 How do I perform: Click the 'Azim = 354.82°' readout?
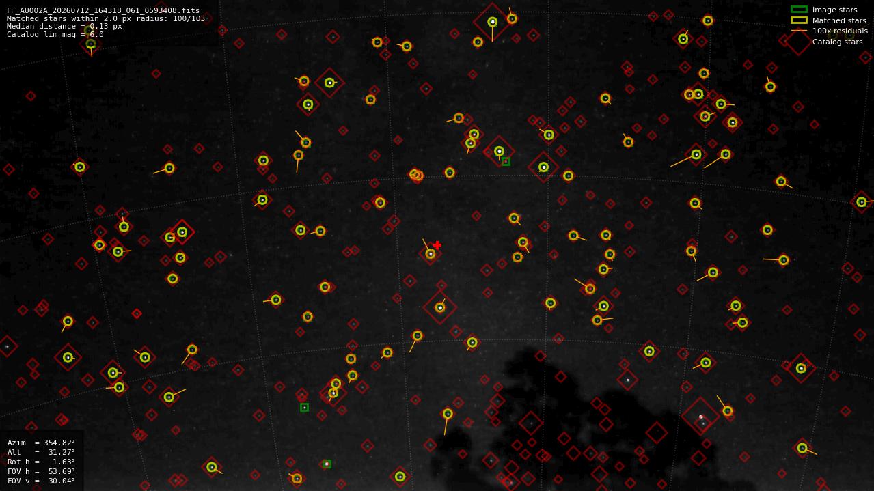click(41, 443)
